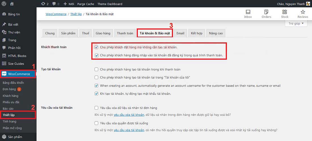312x141 pixels.
Task: Switch to the Nâng cao tab
Action: [x=216, y=33]
